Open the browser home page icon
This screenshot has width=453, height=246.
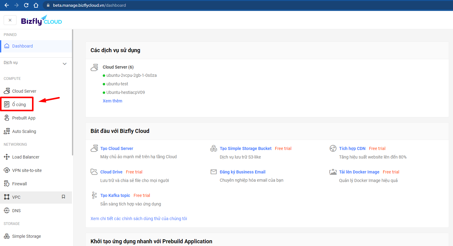[x=36, y=5]
